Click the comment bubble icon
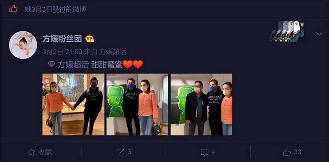 [x=205, y=152]
